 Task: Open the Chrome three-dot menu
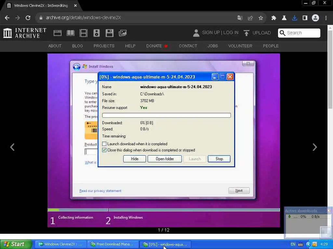click(x=326, y=18)
